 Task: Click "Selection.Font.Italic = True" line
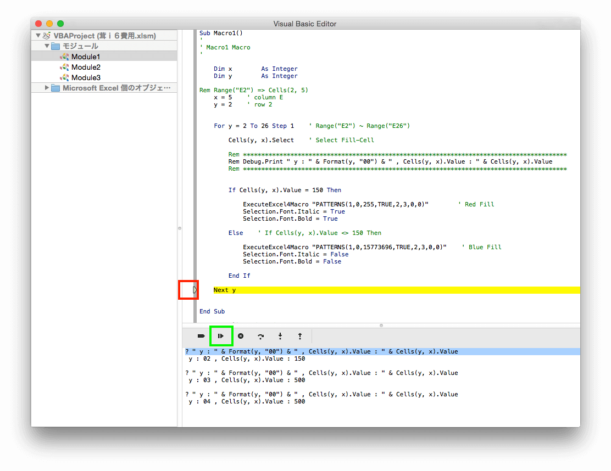pos(294,211)
